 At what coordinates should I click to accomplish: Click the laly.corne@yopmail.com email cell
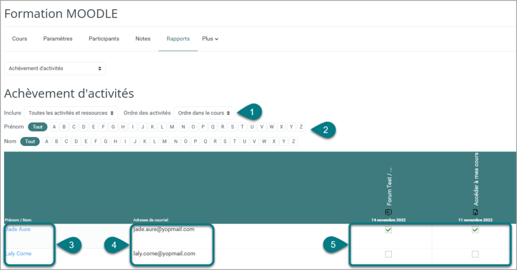click(x=164, y=254)
